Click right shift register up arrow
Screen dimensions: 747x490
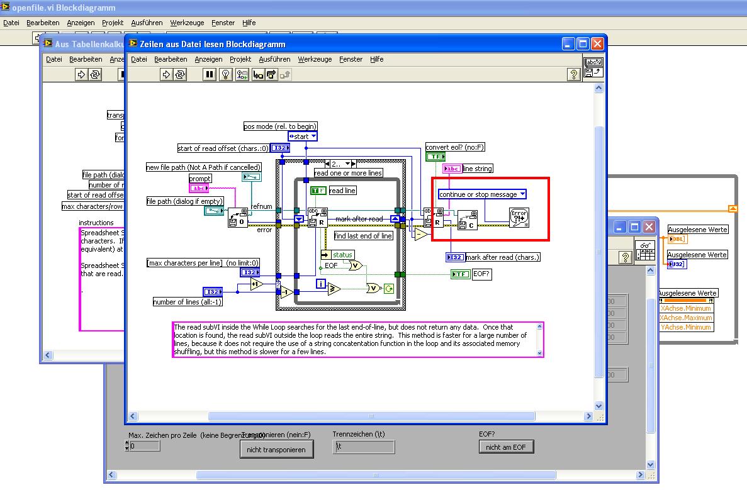395,219
